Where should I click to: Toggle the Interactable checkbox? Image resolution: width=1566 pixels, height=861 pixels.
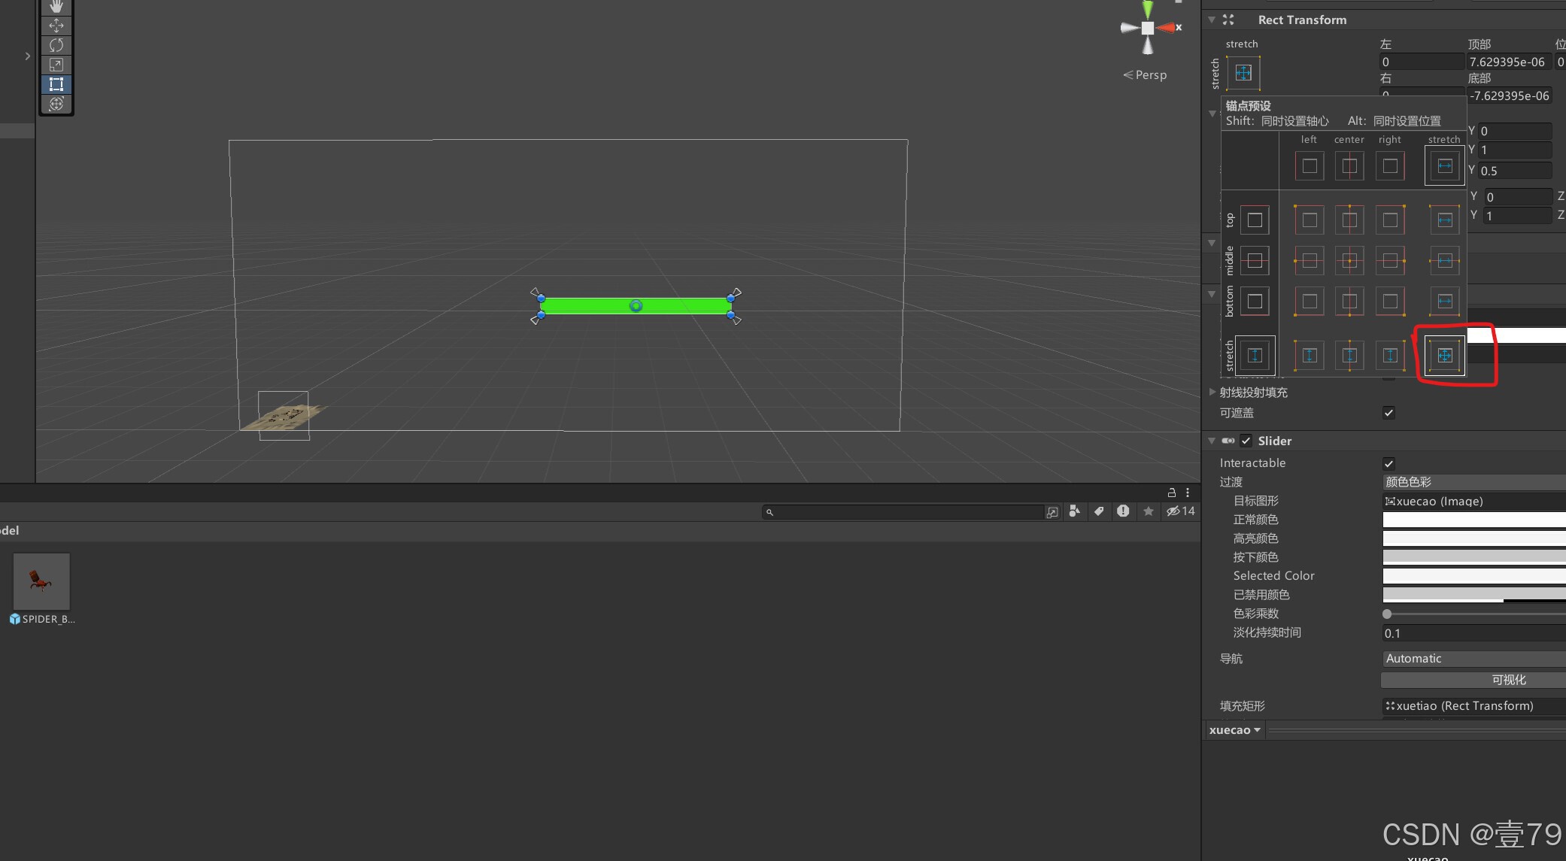[x=1388, y=464]
